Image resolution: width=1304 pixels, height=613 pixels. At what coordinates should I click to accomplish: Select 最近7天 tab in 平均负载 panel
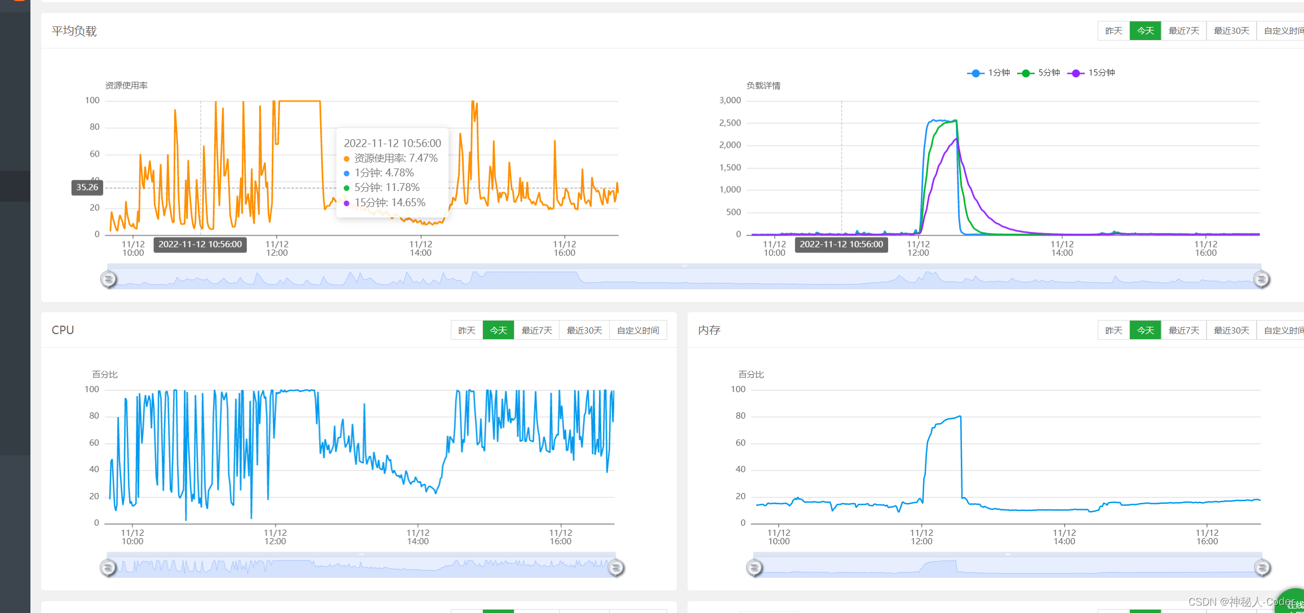click(1183, 31)
